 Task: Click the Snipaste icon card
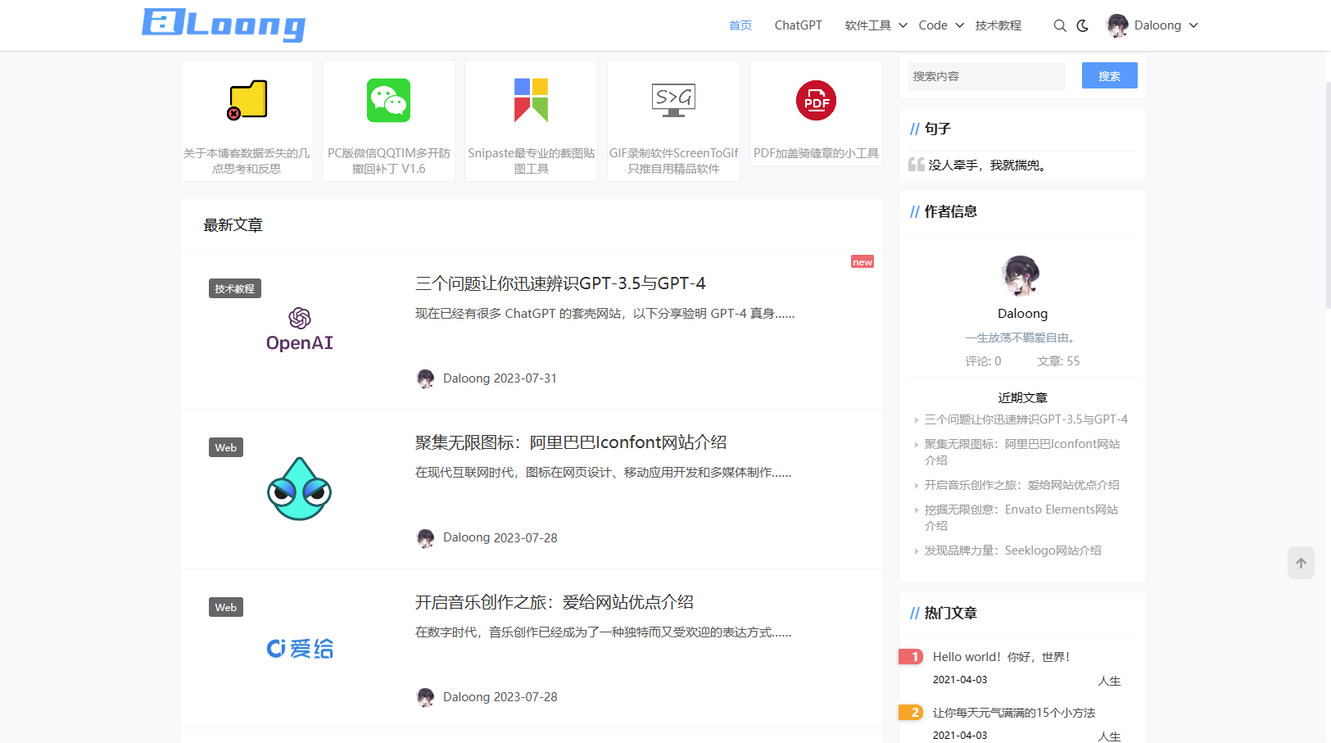(531, 100)
